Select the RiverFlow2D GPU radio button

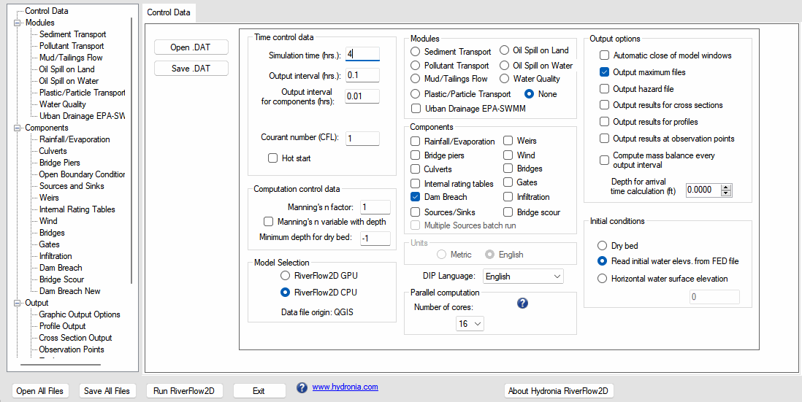click(286, 276)
